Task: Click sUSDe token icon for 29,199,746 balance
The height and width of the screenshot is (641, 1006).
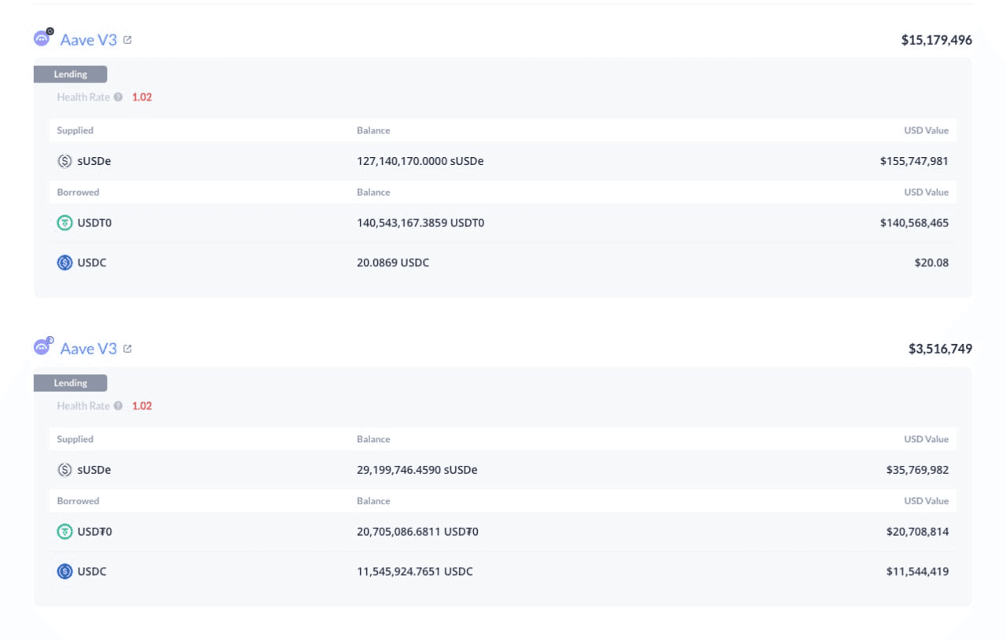Action: coord(65,470)
